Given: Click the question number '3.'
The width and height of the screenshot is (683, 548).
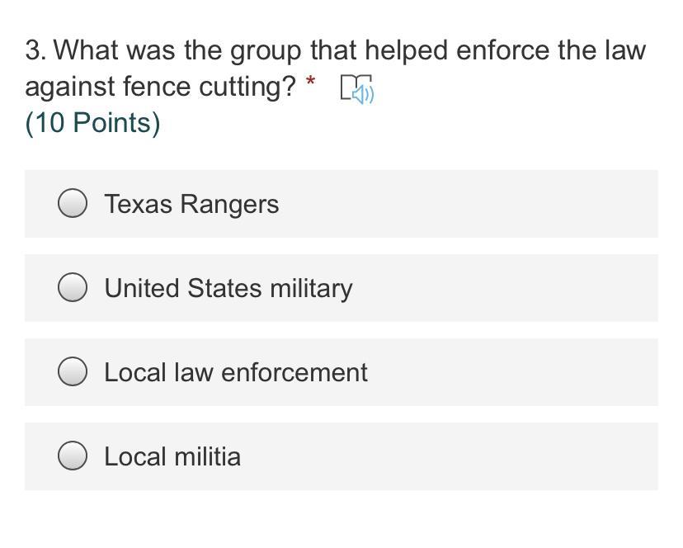Looking at the screenshot, I should pyautogui.click(x=35, y=51).
